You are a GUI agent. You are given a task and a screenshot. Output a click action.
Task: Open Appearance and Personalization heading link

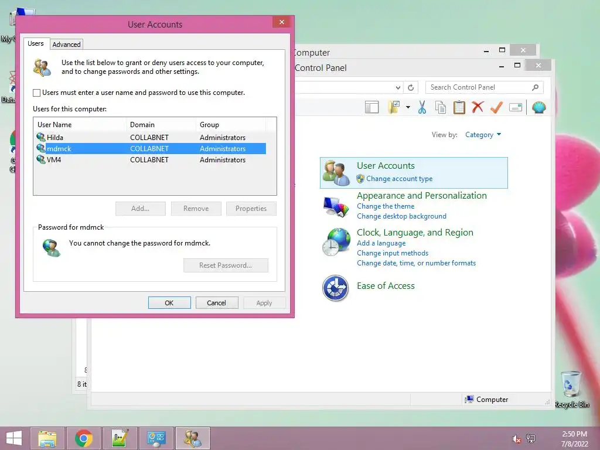[x=422, y=196]
